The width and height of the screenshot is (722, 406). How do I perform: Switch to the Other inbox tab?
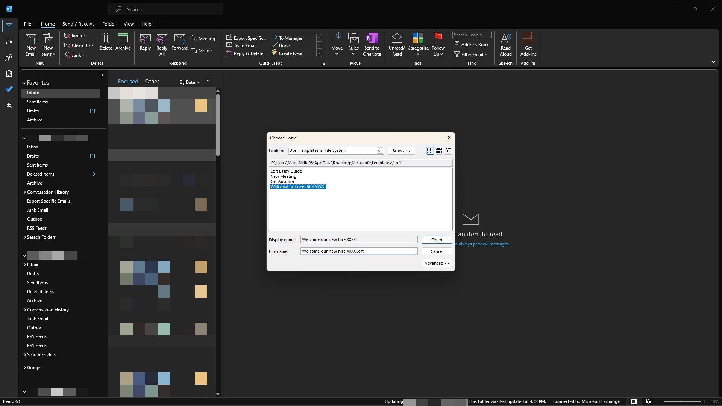coord(152,82)
